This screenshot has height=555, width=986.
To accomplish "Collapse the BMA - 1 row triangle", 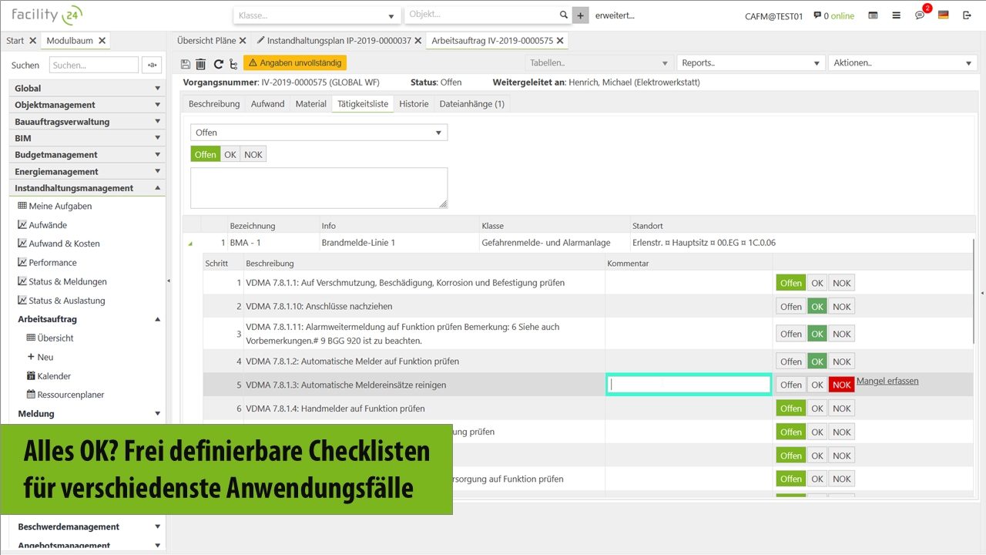I will [x=189, y=244].
